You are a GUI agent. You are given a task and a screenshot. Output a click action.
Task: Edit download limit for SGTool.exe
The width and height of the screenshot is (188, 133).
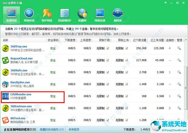tap(108, 120)
